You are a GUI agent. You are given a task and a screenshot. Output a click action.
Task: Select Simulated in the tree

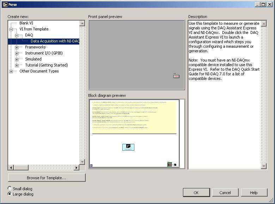point(33,59)
